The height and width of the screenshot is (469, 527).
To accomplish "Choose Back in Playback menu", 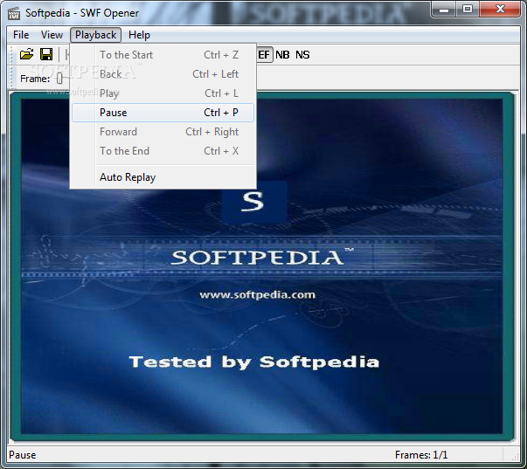I will pyautogui.click(x=163, y=74).
